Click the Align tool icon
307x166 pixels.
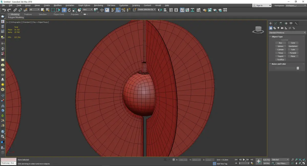[x=165, y=10]
